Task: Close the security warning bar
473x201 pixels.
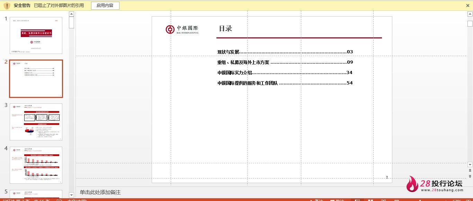Action: [468, 6]
